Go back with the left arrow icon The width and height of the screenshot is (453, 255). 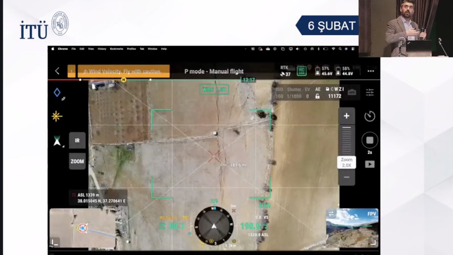[x=57, y=71]
